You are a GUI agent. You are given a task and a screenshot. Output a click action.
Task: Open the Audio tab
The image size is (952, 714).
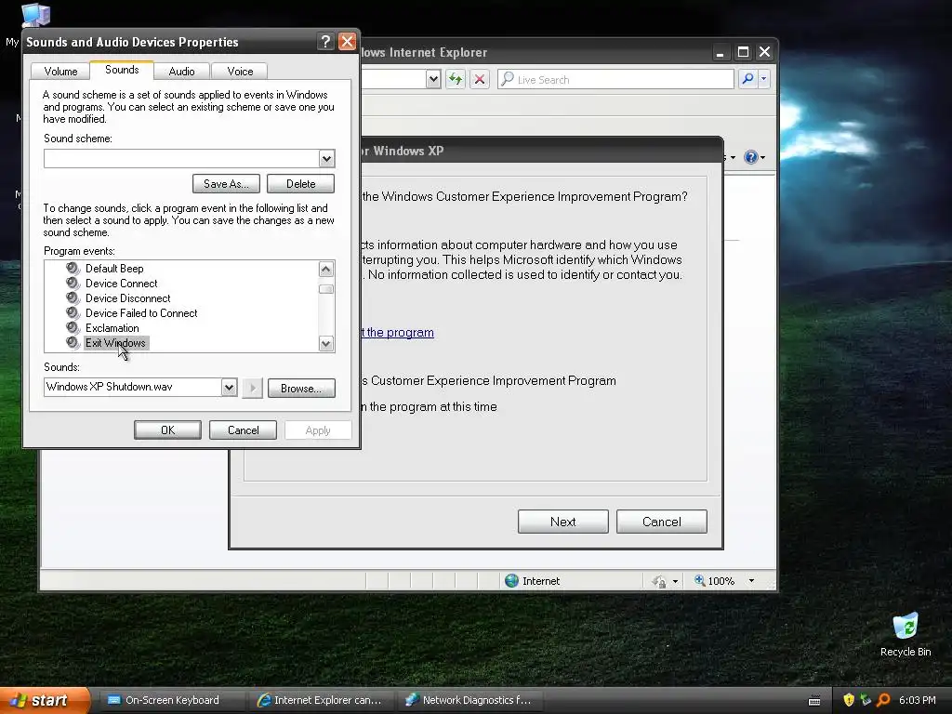click(181, 71)
